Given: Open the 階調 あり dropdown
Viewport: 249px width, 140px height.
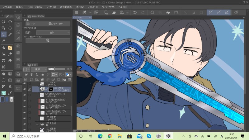Looking at the screenshot, I should (x=53, y=33).
